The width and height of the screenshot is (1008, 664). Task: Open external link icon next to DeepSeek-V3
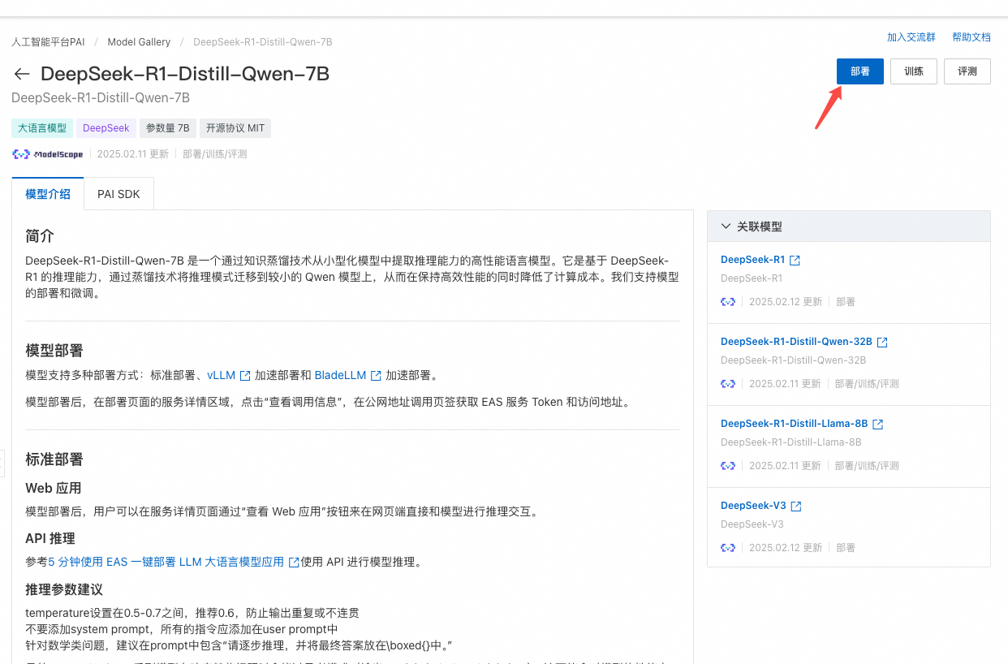[796, 507]
